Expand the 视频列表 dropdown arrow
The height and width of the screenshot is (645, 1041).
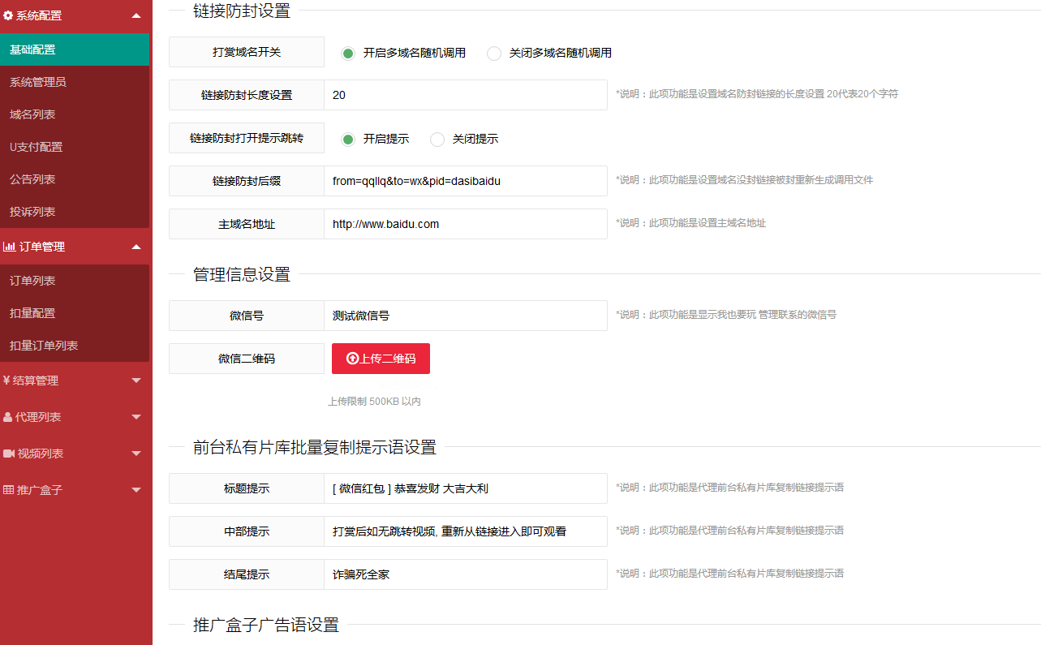136,454
